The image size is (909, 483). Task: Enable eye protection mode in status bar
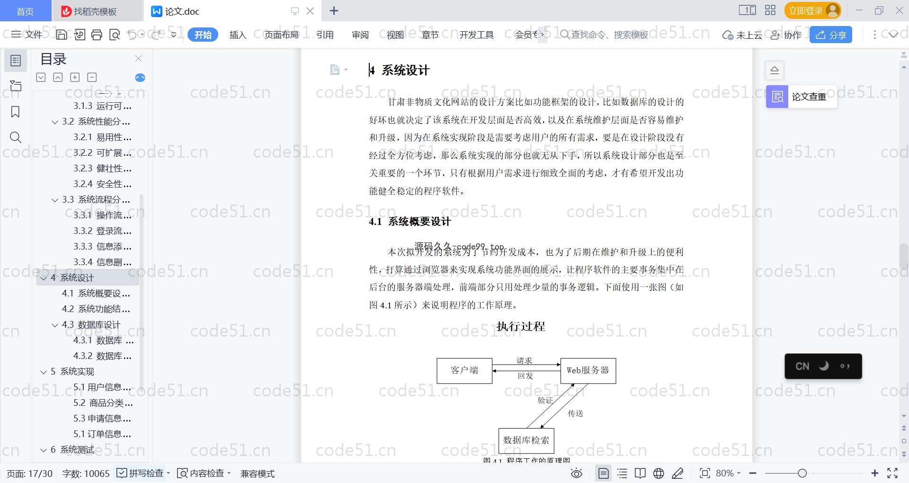pyautogui.click(x=577, y=473)
